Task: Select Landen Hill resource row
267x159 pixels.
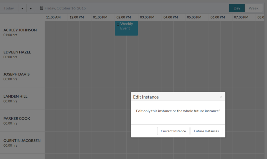Action: [22, 98]
